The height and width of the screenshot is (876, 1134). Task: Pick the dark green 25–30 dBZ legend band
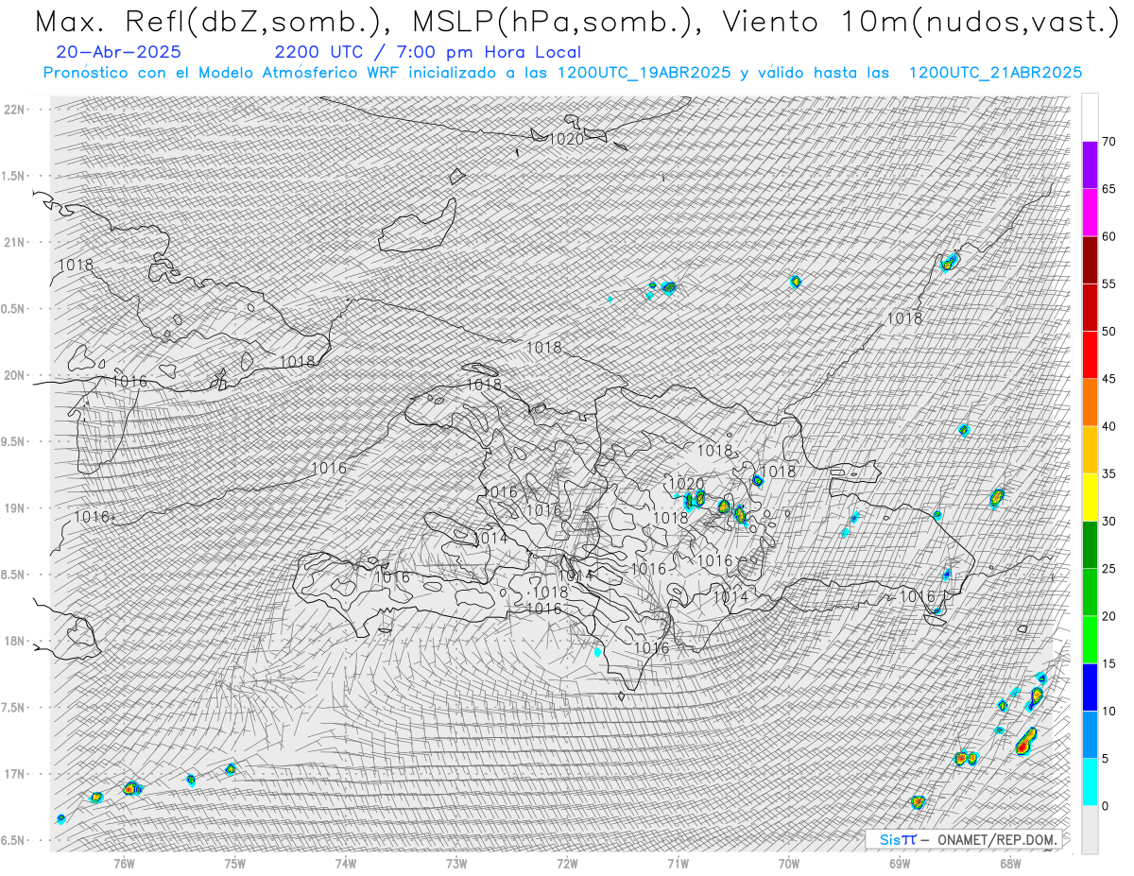pyautogui.click(x=1090, y=545)
